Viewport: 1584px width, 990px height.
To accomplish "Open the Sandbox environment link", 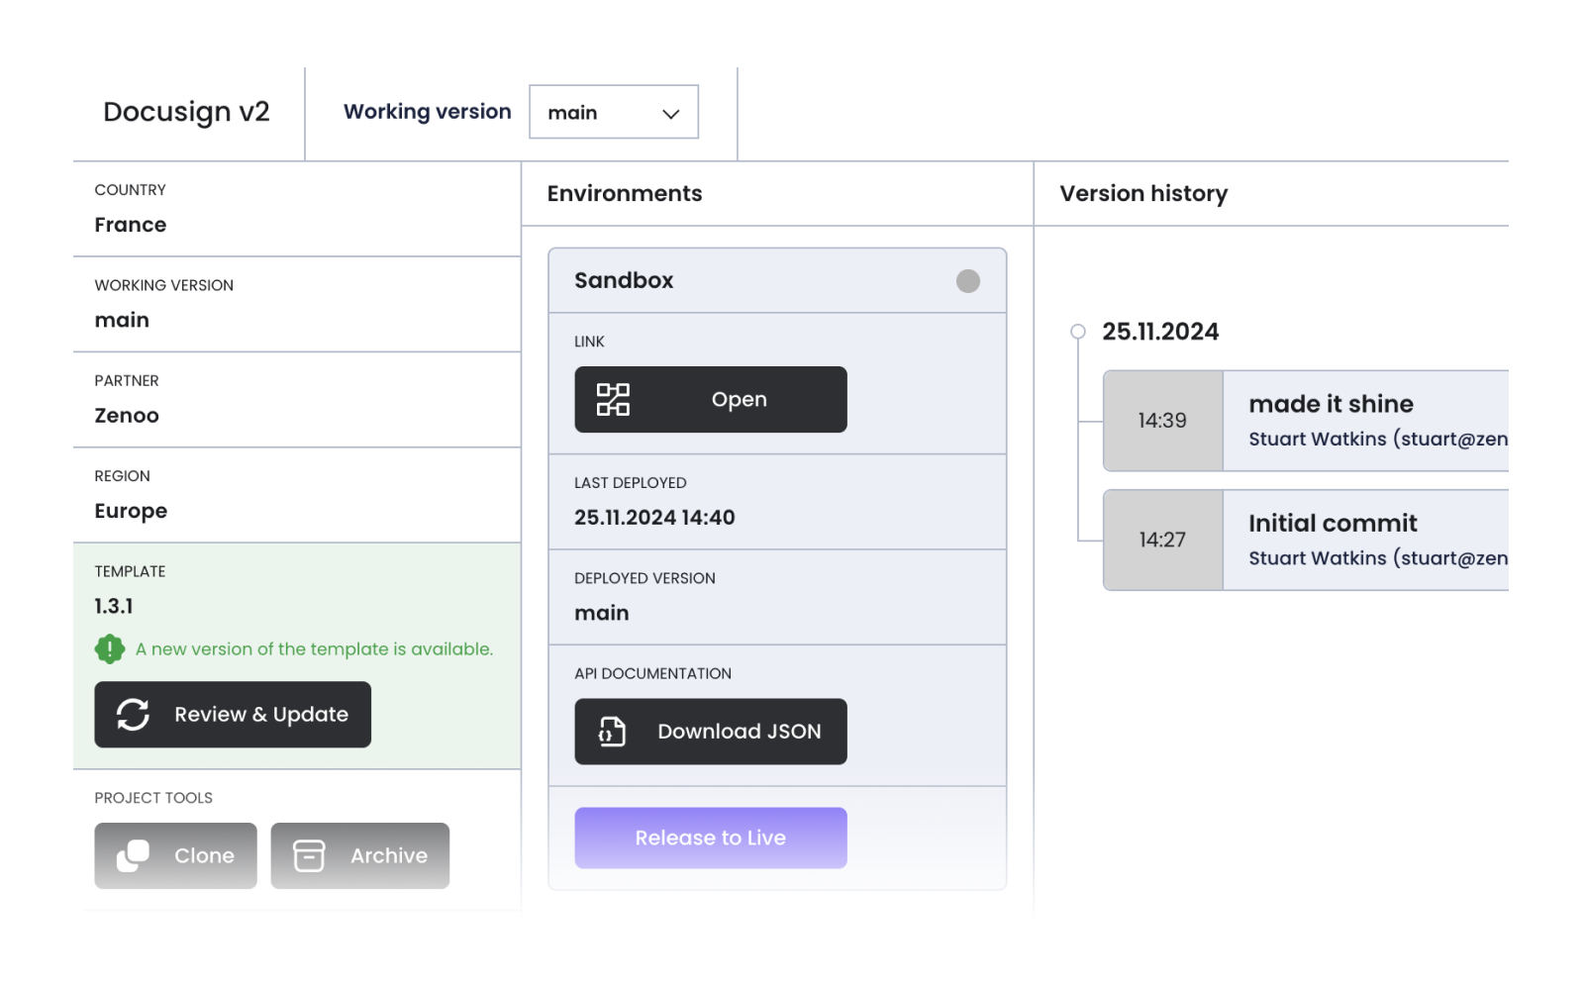I will click(x=710, y=399).
